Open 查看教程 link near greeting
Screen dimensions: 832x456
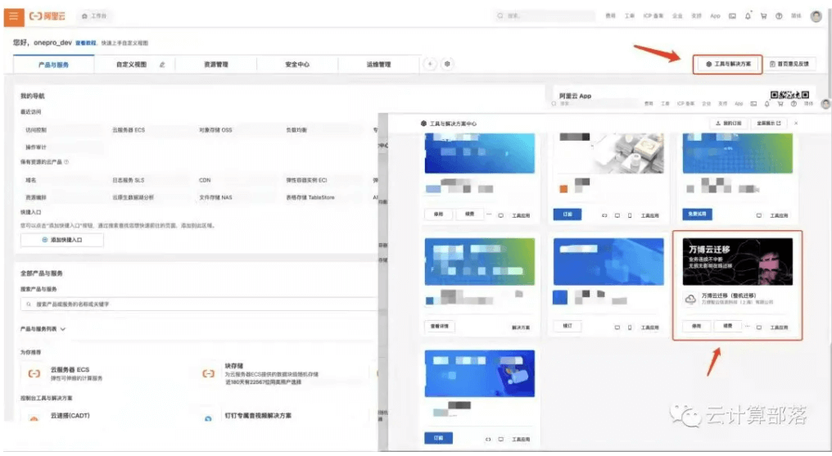(85, 43)
